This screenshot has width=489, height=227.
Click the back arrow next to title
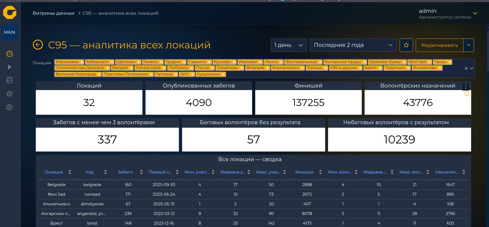[38, 45]
